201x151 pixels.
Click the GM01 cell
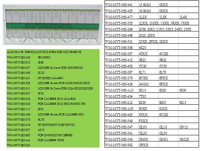(x=168, y=138)
